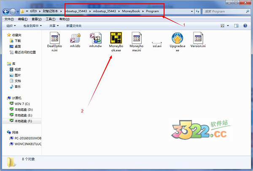This screenshot has width=253, height=171.
Task: Open the 文档 library
Action: [x=18, y=81]
